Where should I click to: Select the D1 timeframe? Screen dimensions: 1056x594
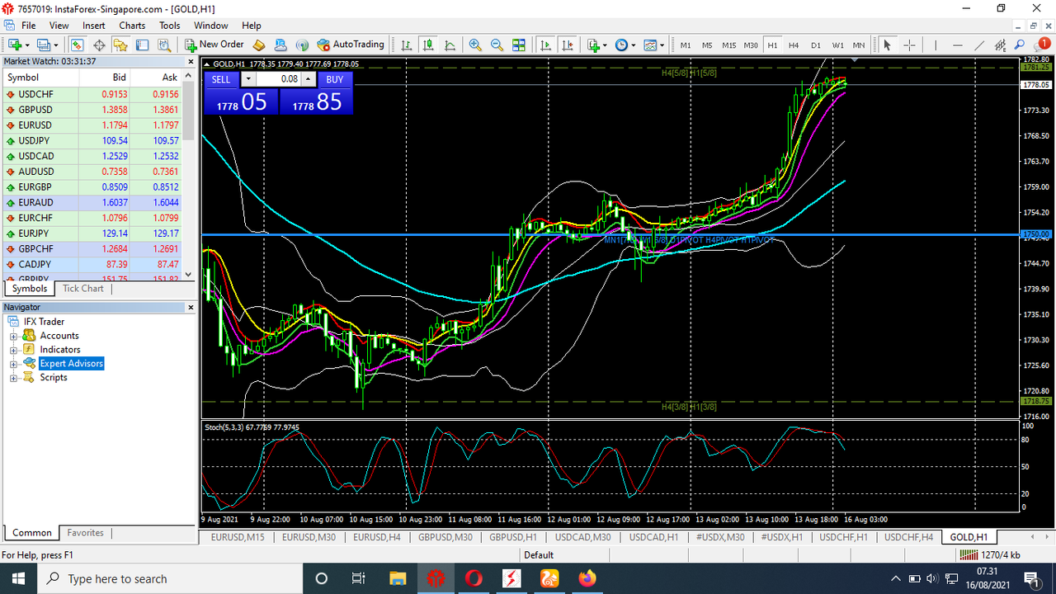tap(816, 45)
